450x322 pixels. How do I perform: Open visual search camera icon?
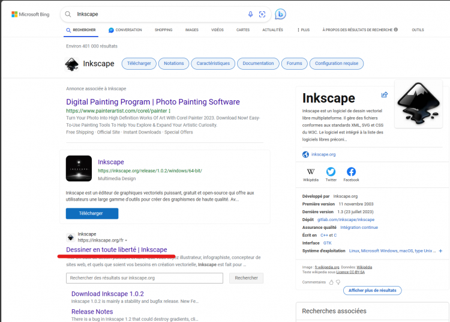pos(262,14)
